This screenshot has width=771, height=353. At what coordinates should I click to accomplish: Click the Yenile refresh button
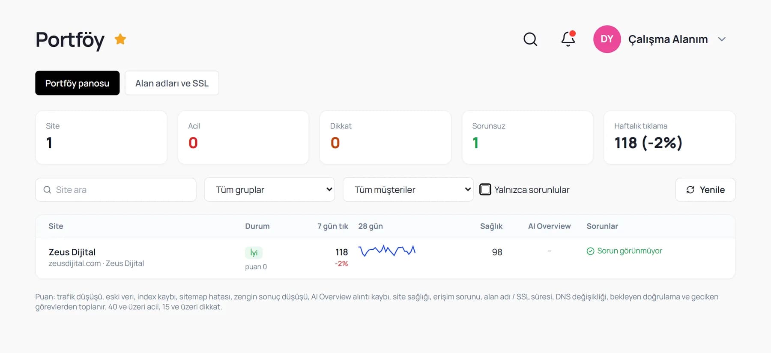click(705, 190)
